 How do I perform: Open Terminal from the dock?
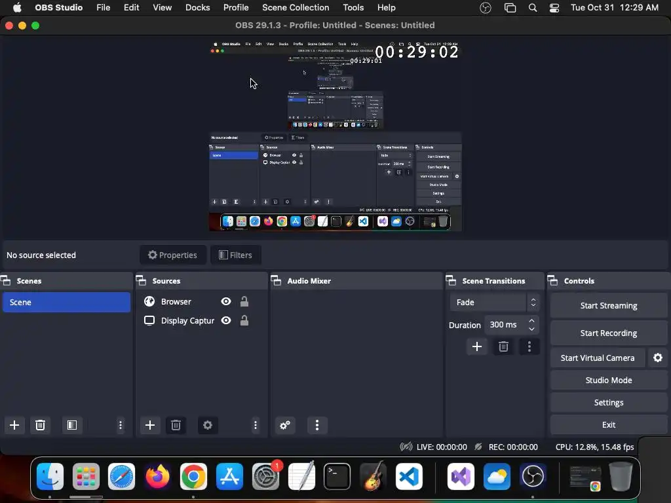coord(337,476)
